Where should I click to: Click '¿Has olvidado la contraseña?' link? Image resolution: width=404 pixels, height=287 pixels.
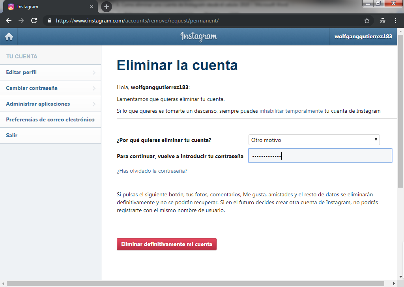pyautogui.click(x=152, y=171)
